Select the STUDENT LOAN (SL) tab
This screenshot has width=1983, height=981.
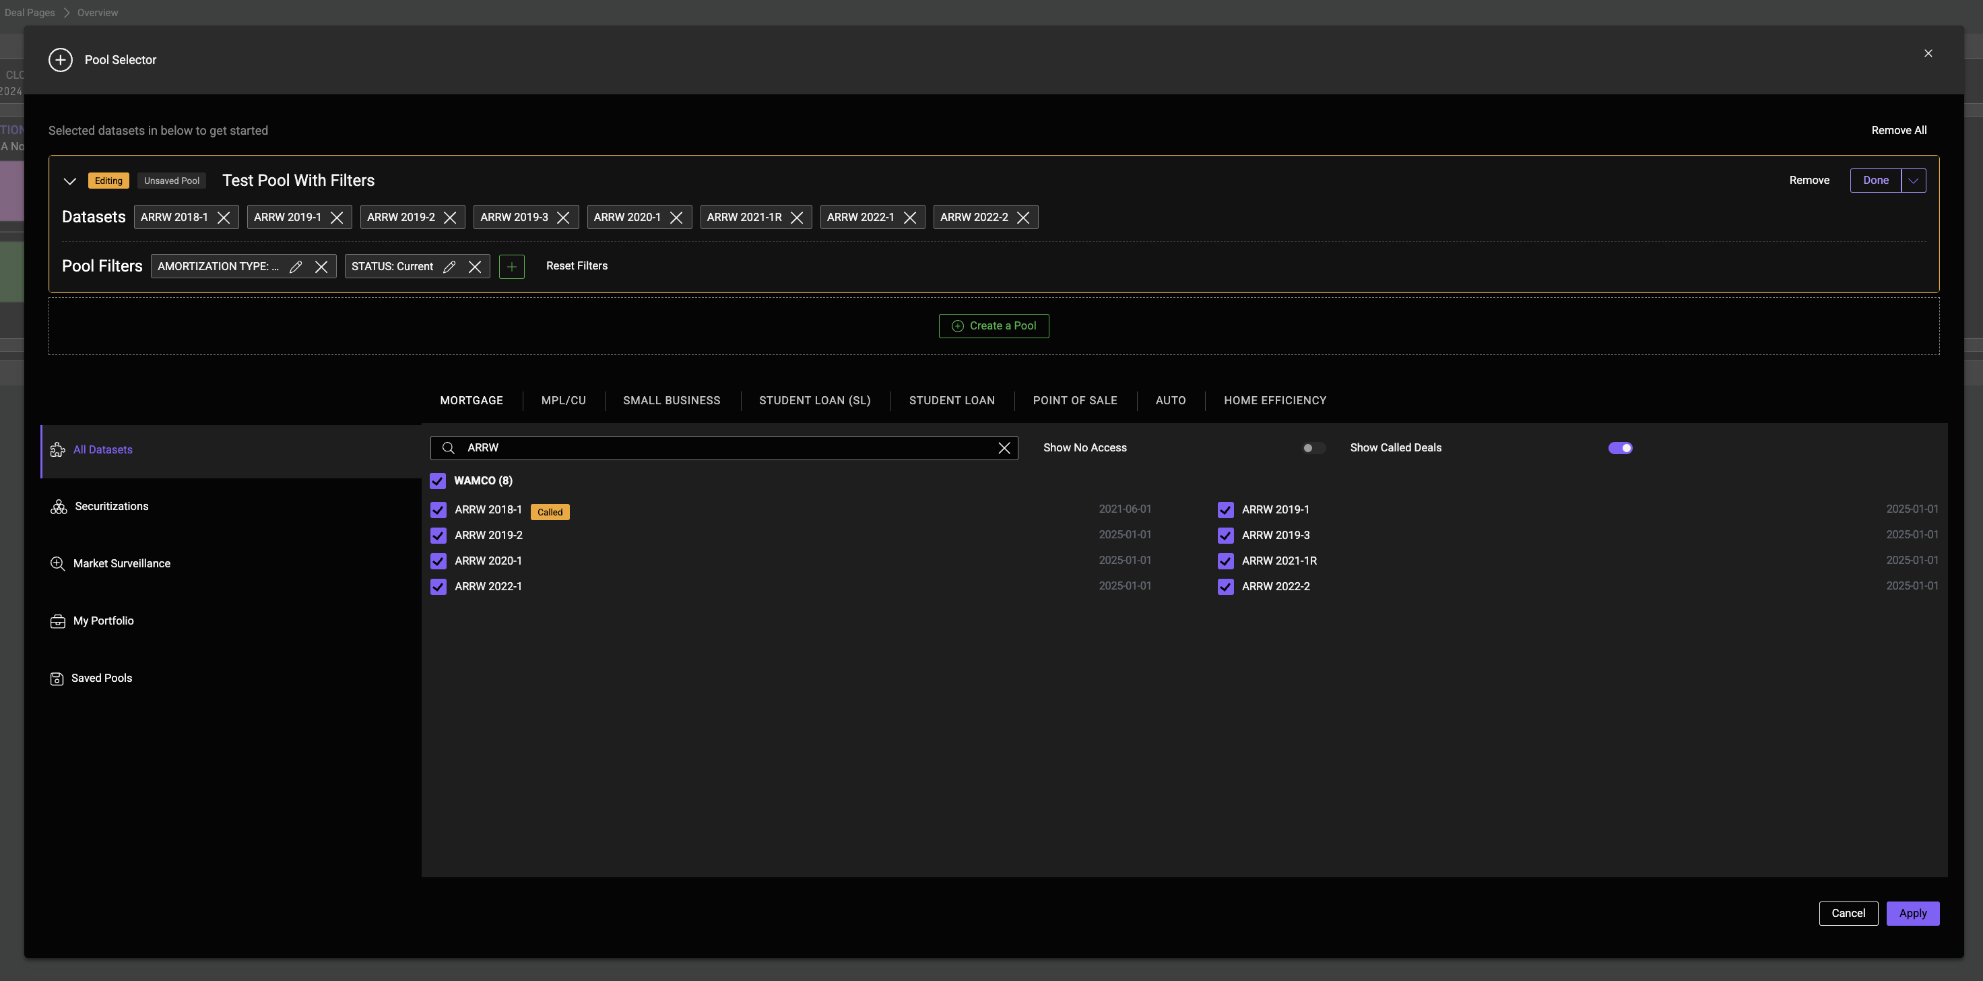click(814, 400)
